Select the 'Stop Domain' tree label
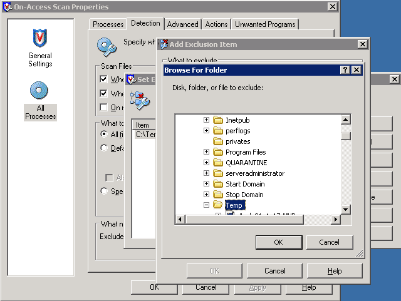The width and height of the screenshot is (401, 301). (x=244, y=195)
